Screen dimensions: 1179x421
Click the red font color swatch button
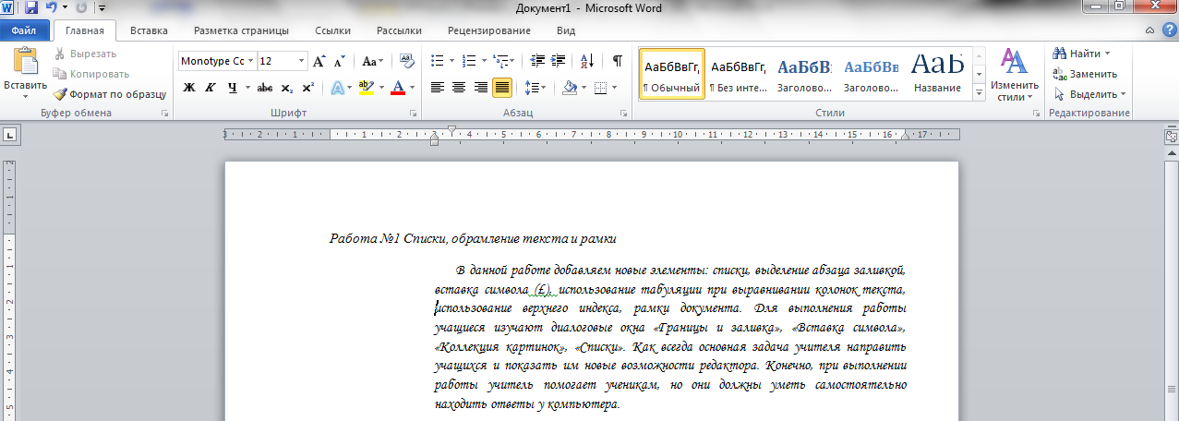(398, 88)
